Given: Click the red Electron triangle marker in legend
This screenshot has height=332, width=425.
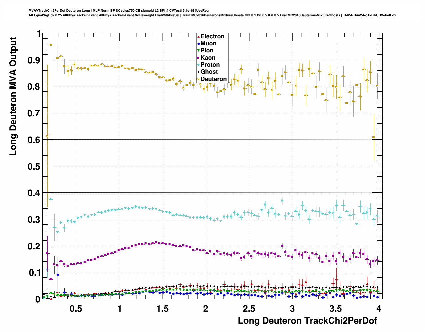Looking at the screenshot, I should (199, 37).
